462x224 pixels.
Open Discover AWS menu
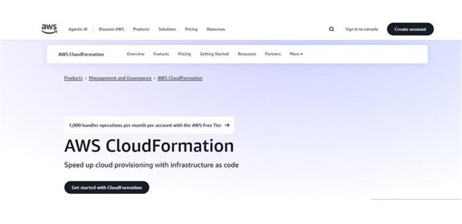111,29
